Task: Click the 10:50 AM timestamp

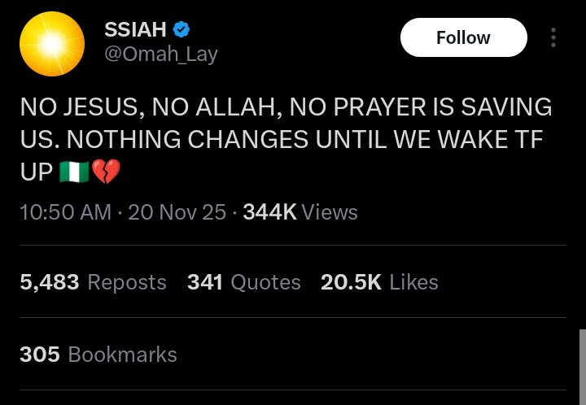Action: point(65,212)
